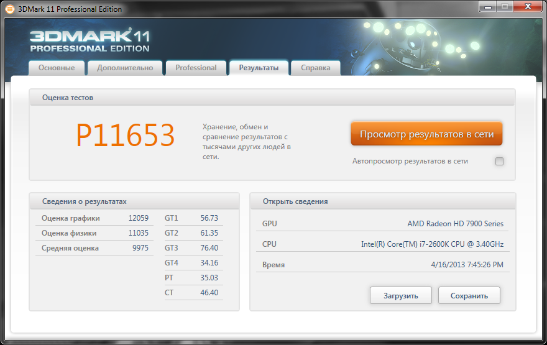Open the Professional tab
The image size is (547, 345).
click(196, 68)
